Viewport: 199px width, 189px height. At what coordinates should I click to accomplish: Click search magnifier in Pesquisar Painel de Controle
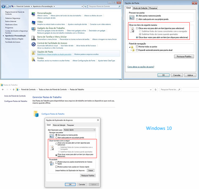(x=119, y=6)
